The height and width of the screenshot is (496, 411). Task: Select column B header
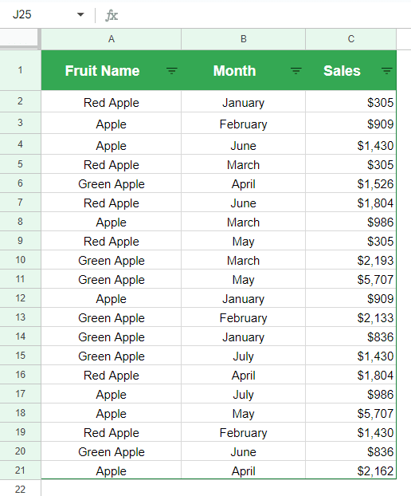point(243,39)
